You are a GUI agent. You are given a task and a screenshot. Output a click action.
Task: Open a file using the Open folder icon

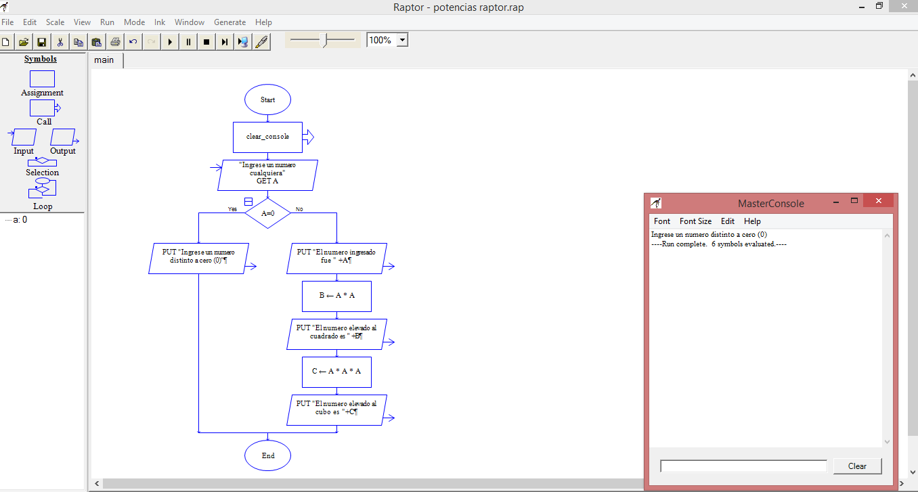tap(23, 41)
